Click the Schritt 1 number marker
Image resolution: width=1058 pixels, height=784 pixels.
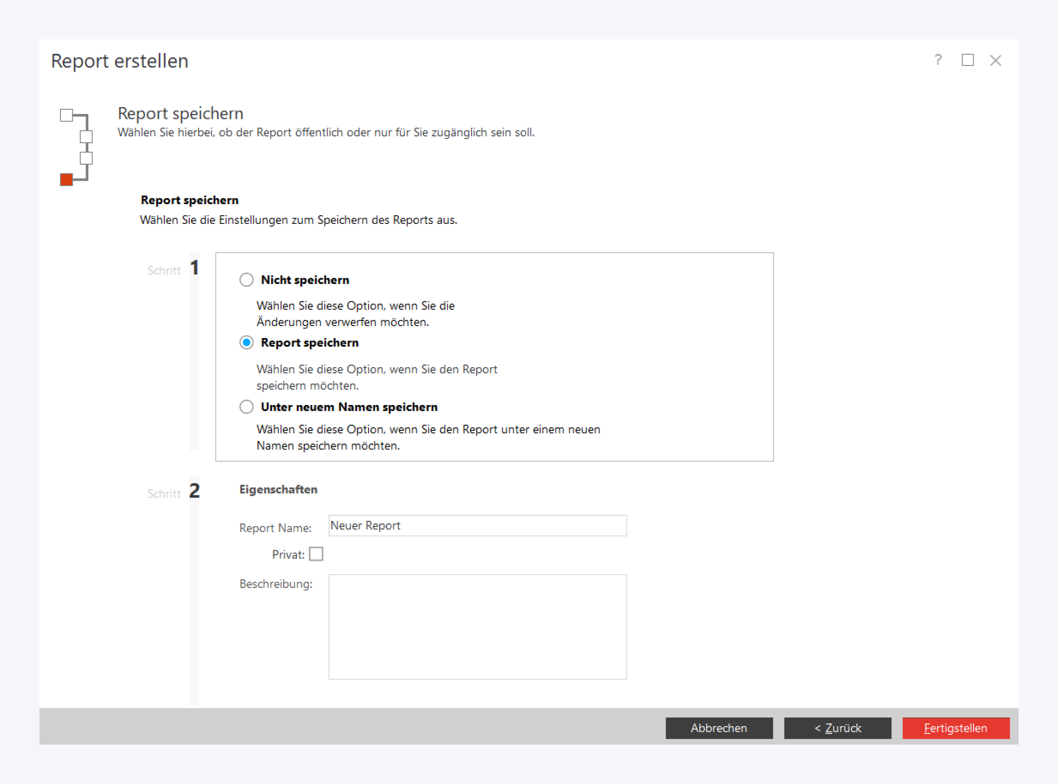[x=195, y=268]
